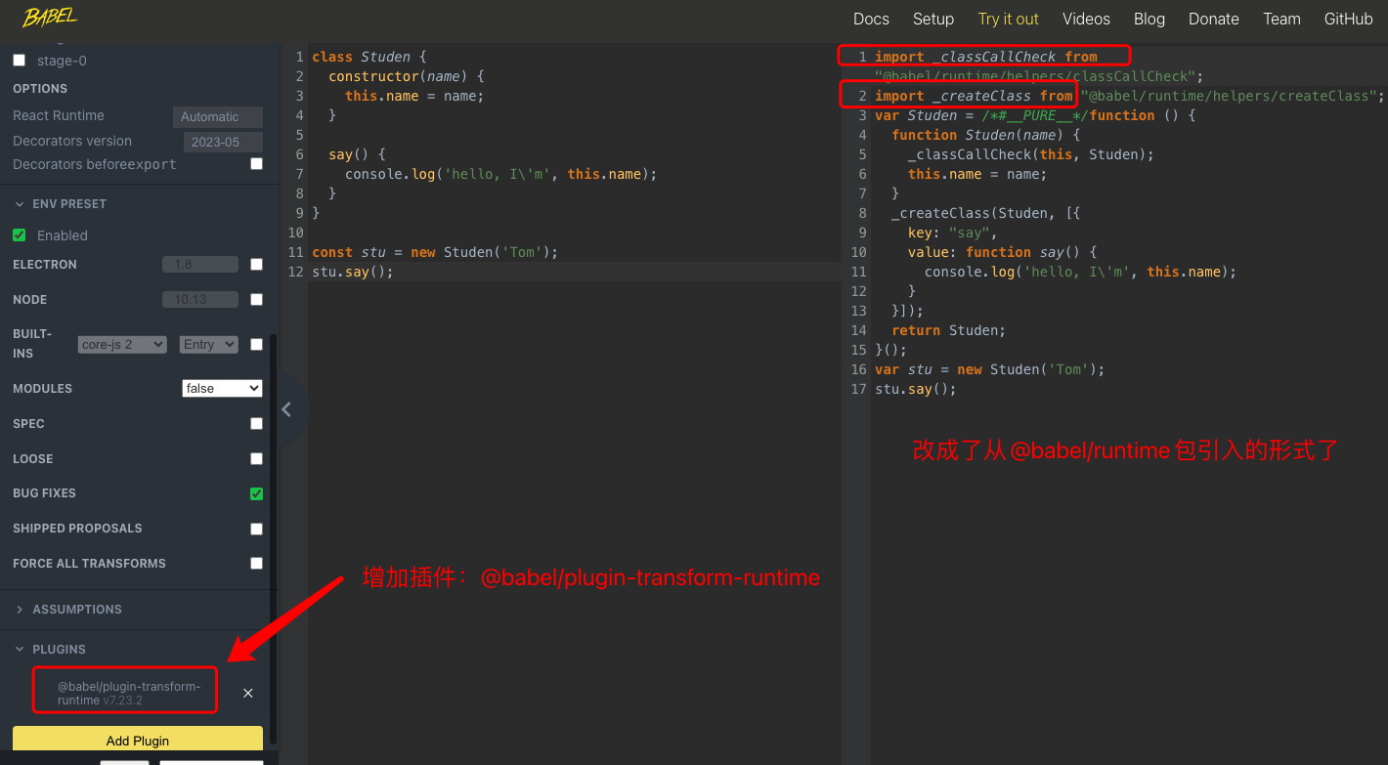Open the Docs page

[871, 19]
